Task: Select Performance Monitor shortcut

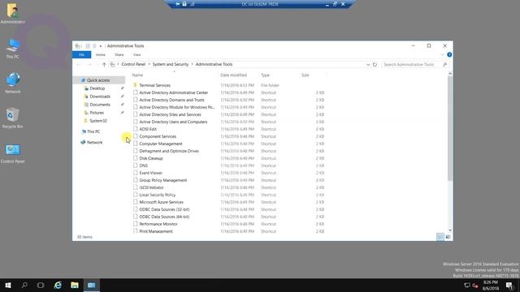Action: tap(158, 224)
